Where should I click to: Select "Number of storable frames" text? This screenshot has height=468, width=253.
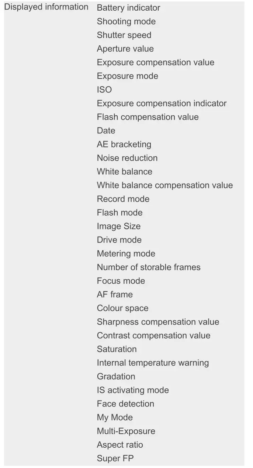[x=149, y=267]
